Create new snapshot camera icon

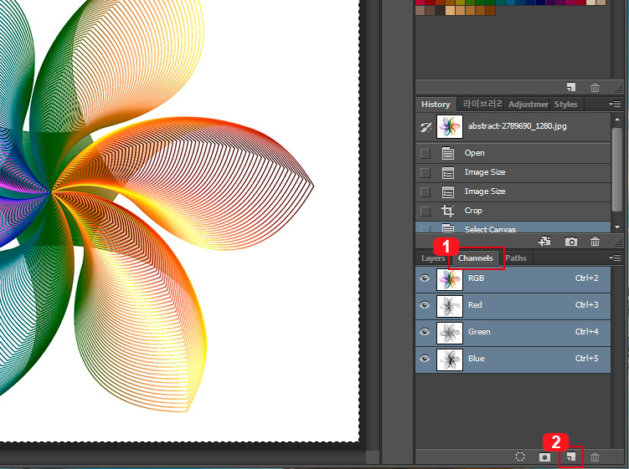pyautogui.click(x=571, y=242)
